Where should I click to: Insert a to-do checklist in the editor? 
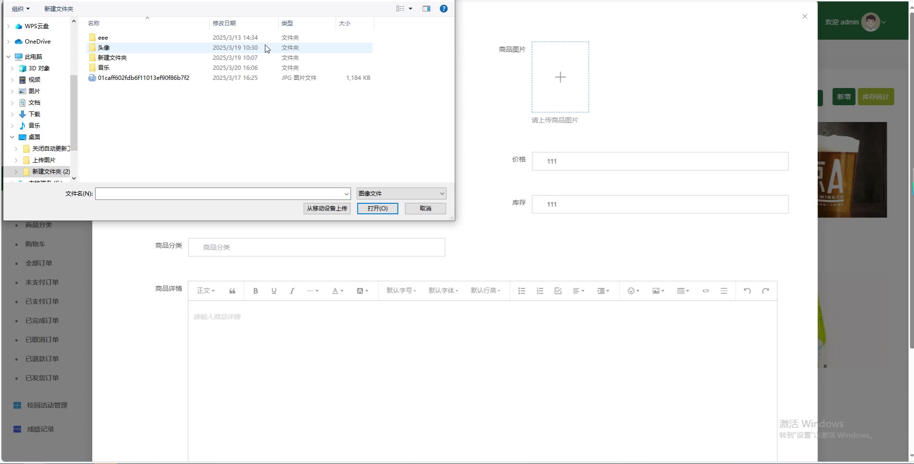(558, 291)
